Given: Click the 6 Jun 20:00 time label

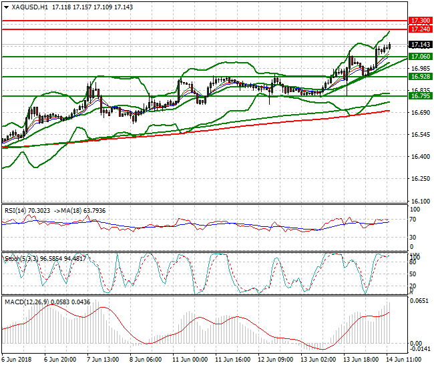Looking at the screenshot, I should coord(60,360).
